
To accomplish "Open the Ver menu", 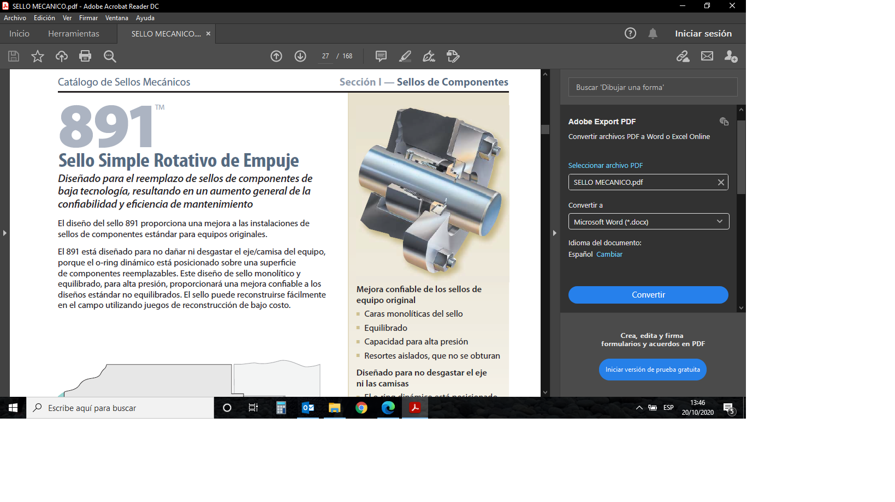I will tap(67, 18).
